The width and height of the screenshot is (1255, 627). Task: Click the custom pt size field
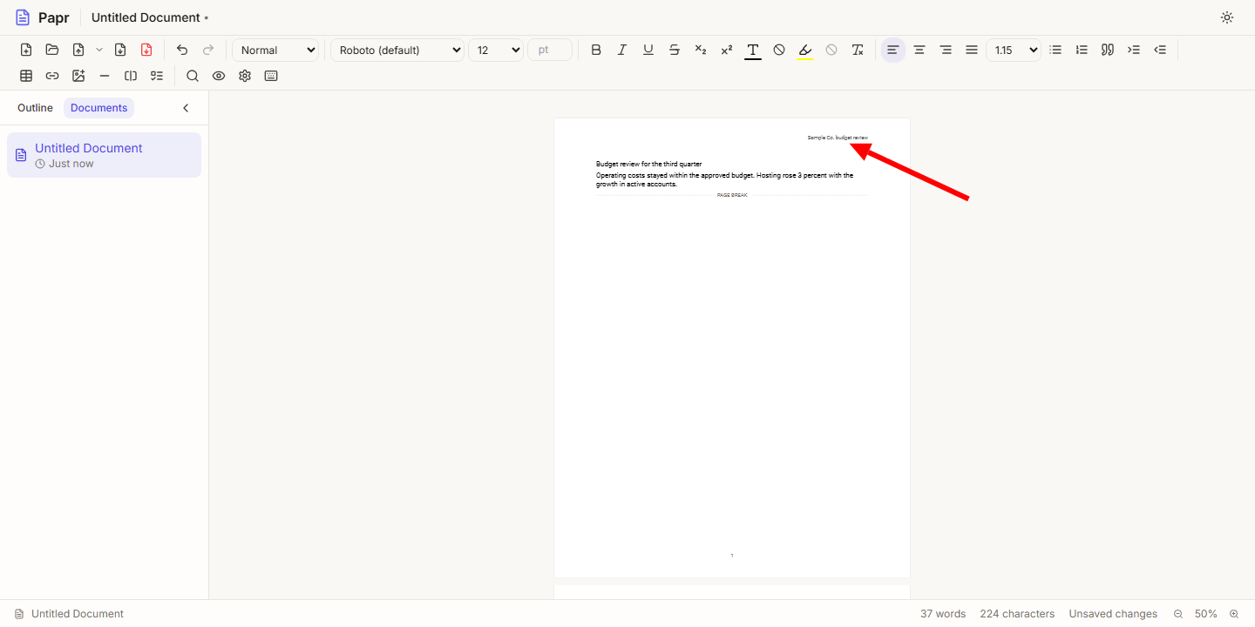click(x=550, y=50)
